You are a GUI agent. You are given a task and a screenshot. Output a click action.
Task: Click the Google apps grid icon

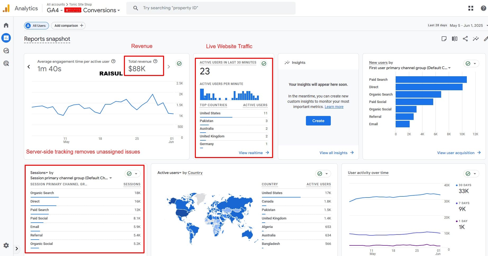[471, 8]
